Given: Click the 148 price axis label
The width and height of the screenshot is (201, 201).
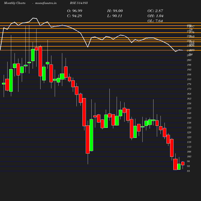Looking at the screenshot, I should [189, 113].
